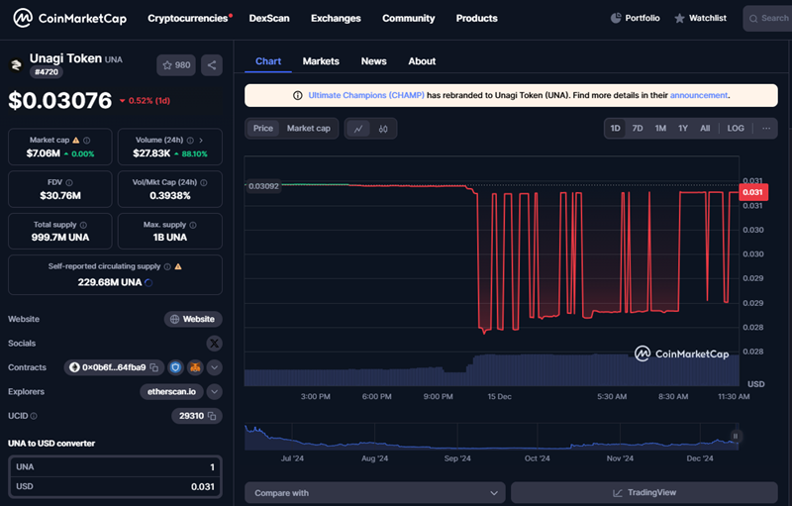Click the mini history chart navigator

click(x=491, y=437)
